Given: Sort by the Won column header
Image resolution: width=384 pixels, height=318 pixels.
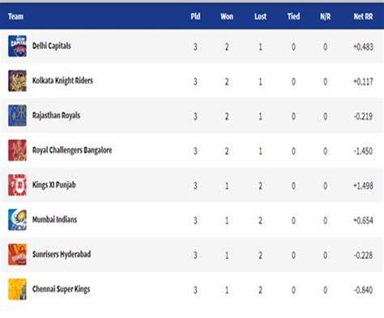Looking at the screenshot, I should tap(227, 16).
